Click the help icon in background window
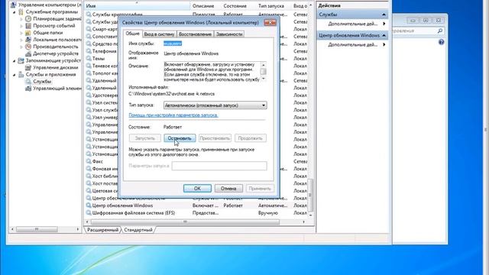The image size is (489, 275). pyautogui.click(x=441, y=42)
